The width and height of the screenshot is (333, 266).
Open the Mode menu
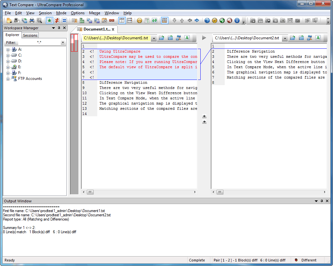(x=61, y=13)
